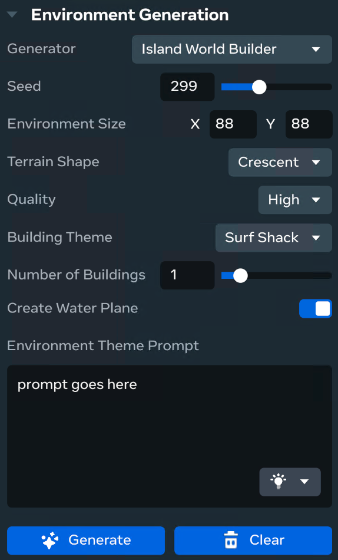Open the Building Theme Surf Shack dropdown

[274, 238]
